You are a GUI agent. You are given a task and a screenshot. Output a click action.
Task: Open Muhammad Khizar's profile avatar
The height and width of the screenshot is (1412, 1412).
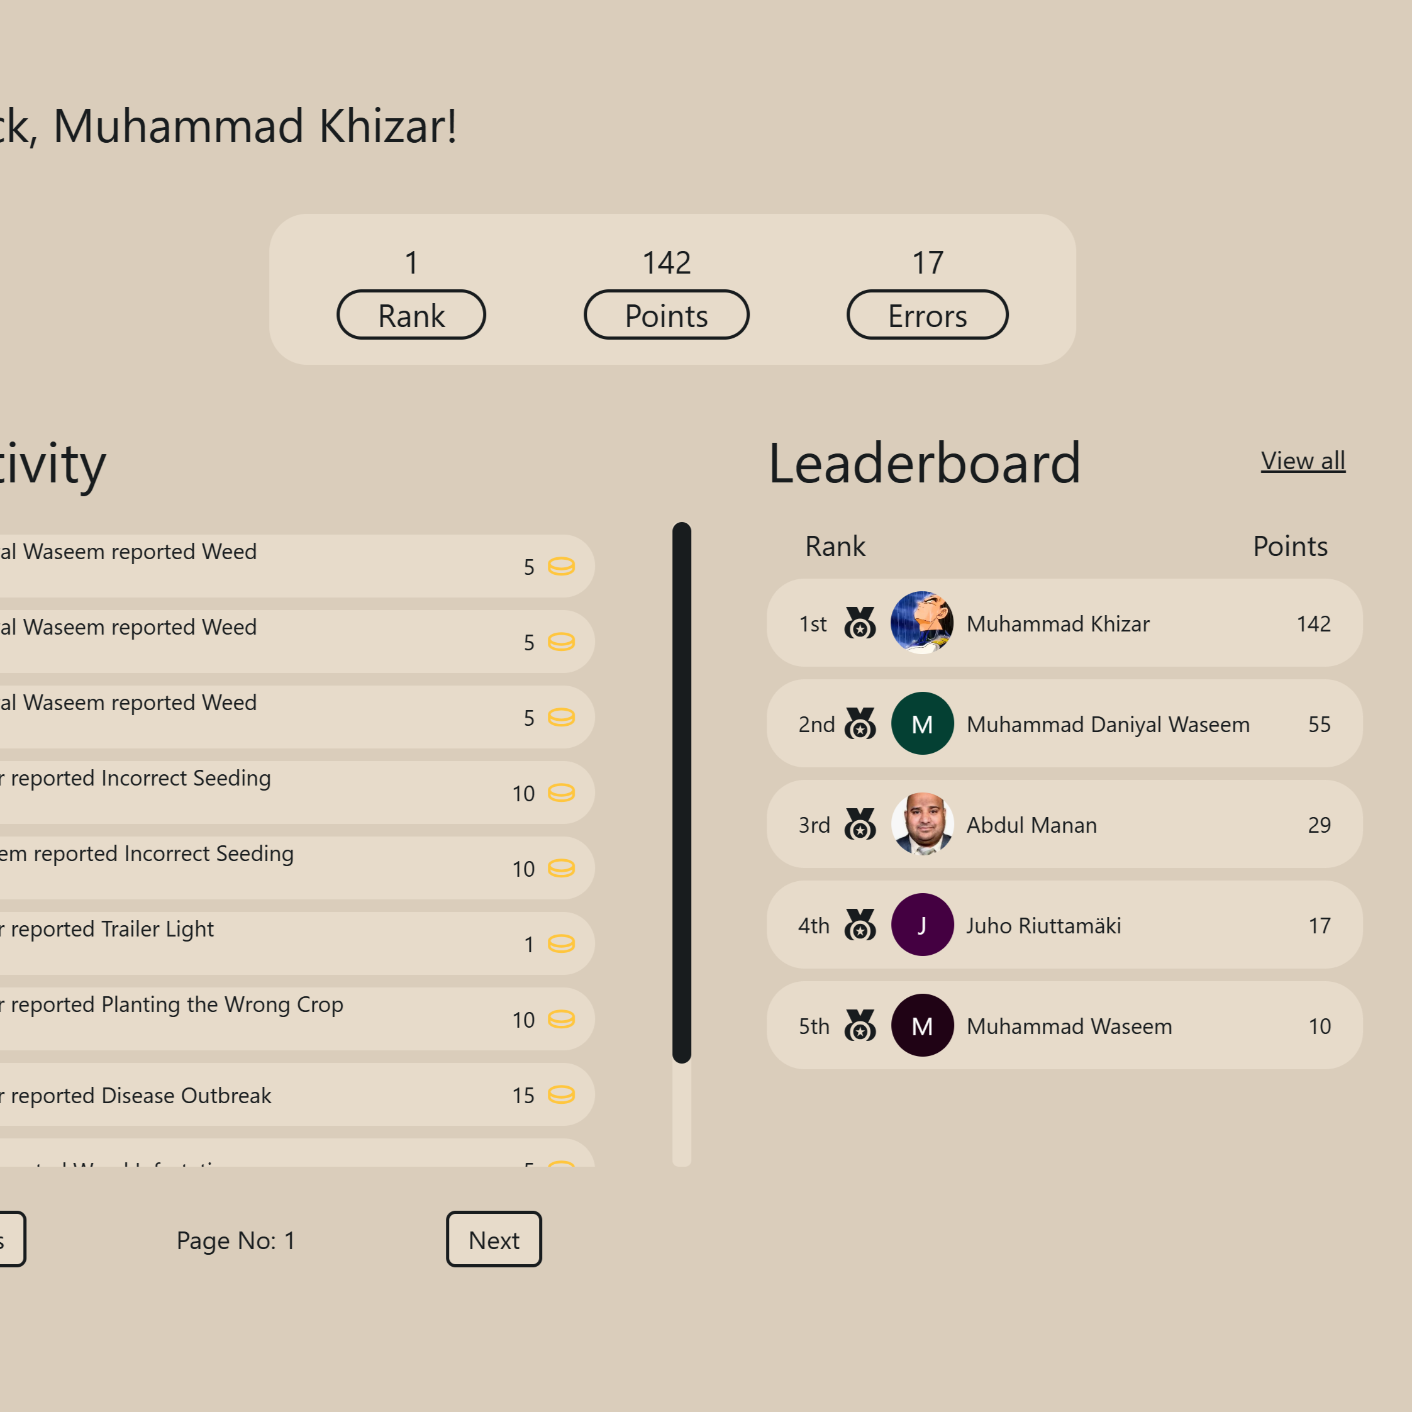922,623
